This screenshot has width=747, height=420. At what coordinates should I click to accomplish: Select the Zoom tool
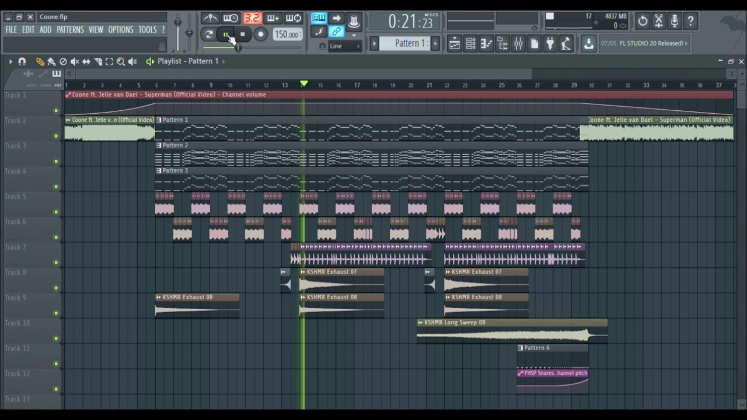[121, 61]
